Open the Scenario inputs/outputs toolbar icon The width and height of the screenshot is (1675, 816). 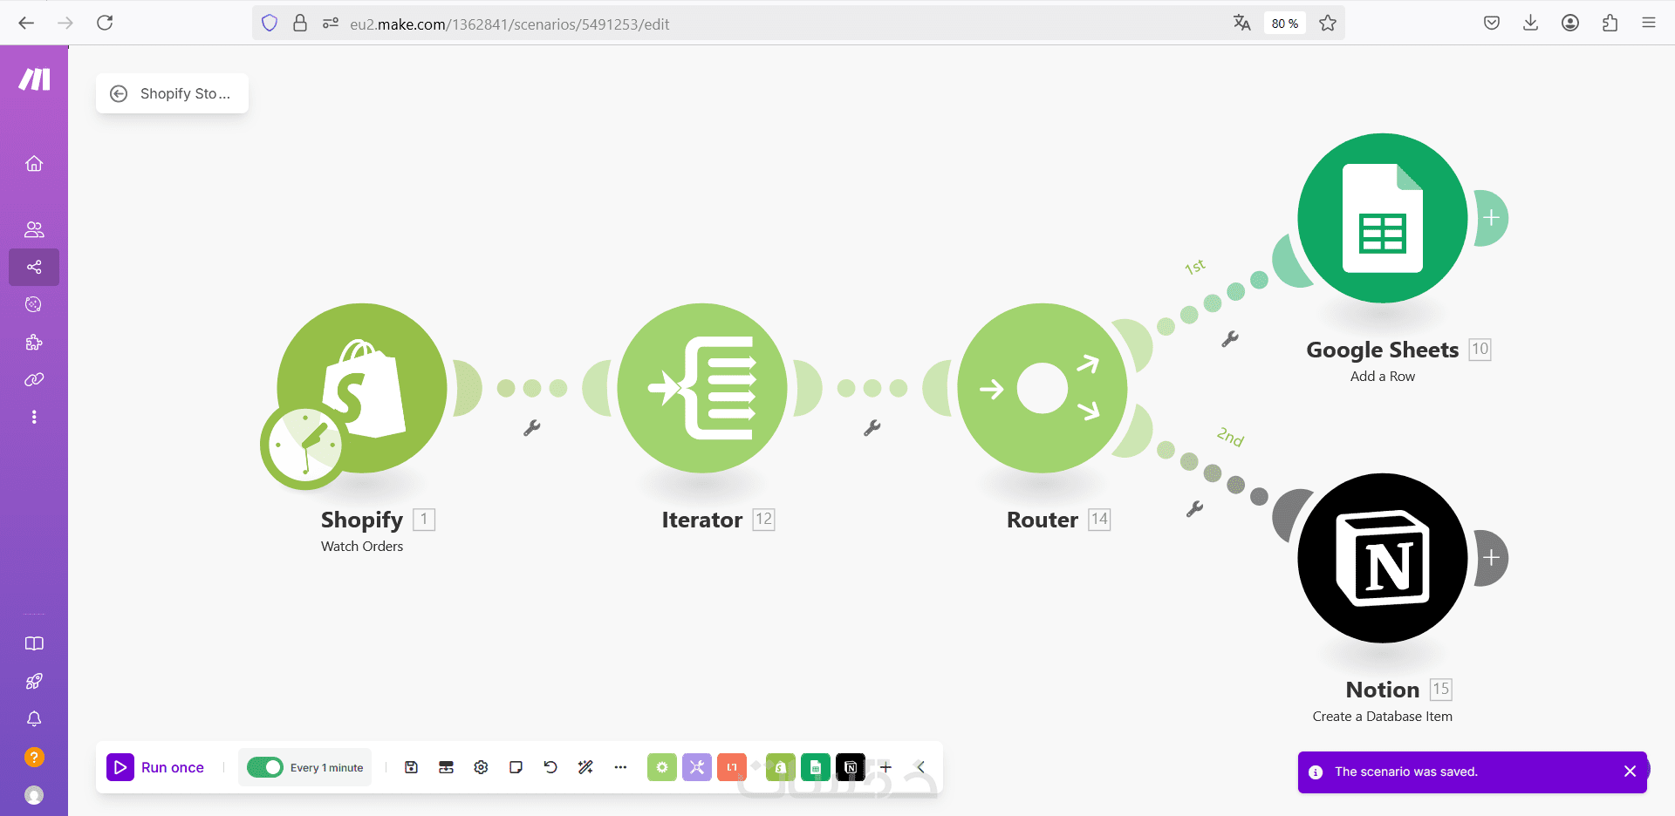[446, 767]
